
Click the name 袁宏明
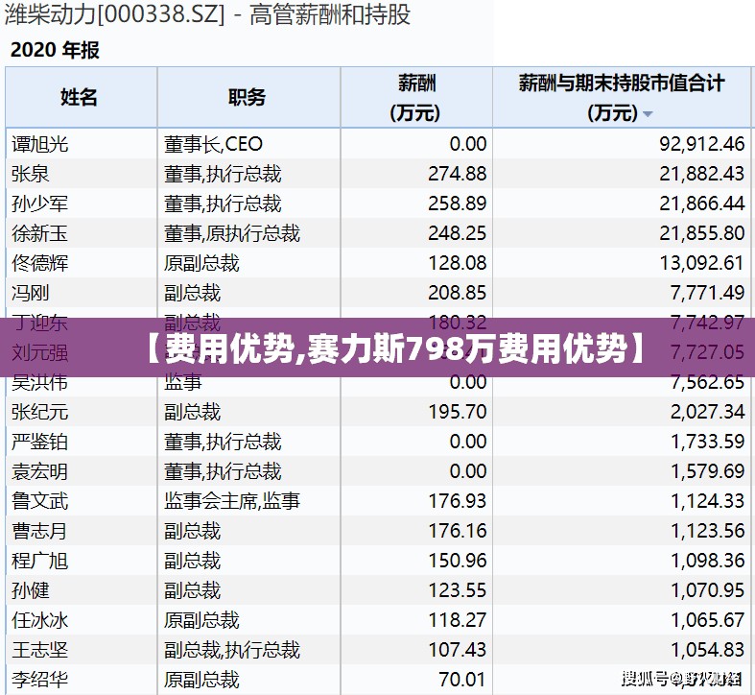pyautogui.click(x=40, y=471)
